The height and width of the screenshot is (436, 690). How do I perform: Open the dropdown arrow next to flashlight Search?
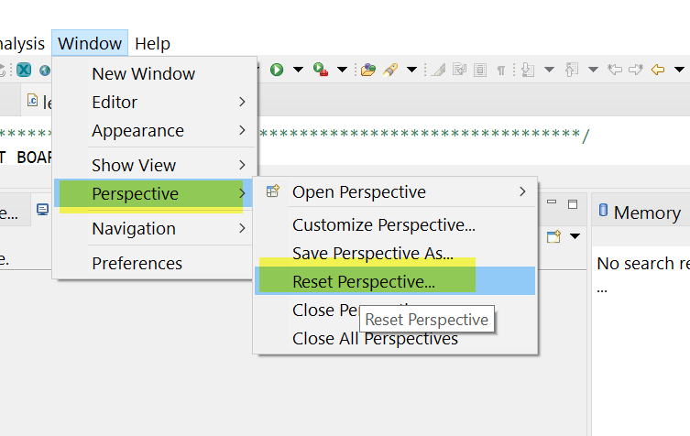click(x=411, y=70)
